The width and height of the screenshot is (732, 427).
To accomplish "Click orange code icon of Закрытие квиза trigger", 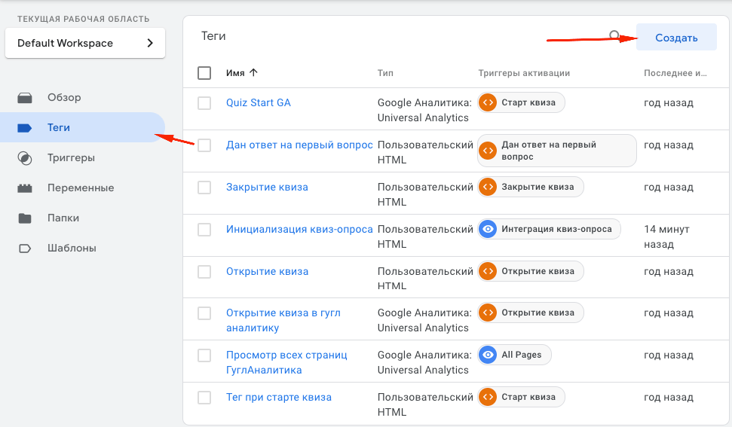I will coord(488,187).
